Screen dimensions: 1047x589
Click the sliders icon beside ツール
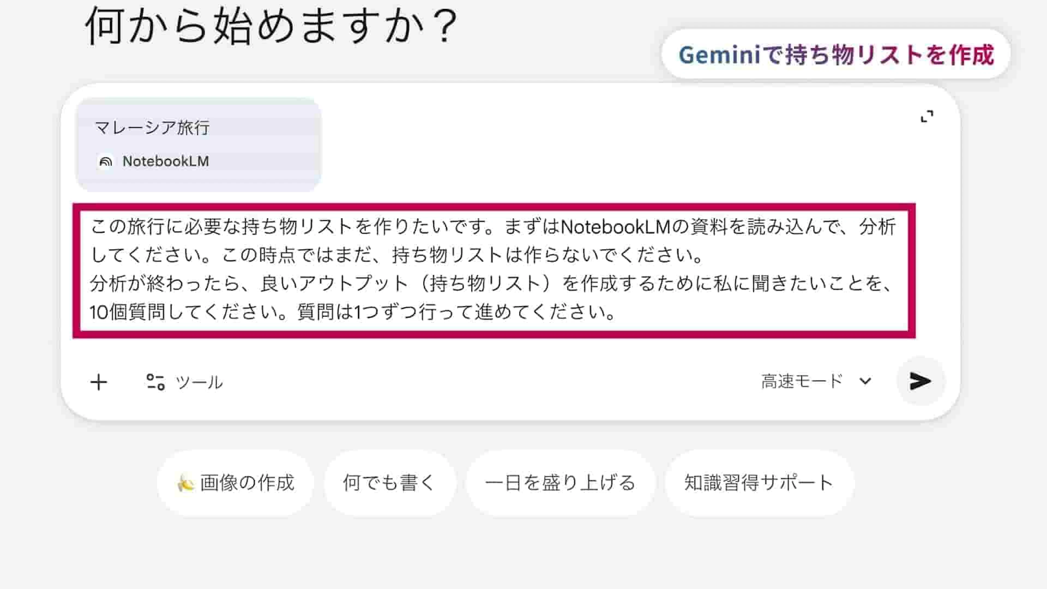coord(155,382)
